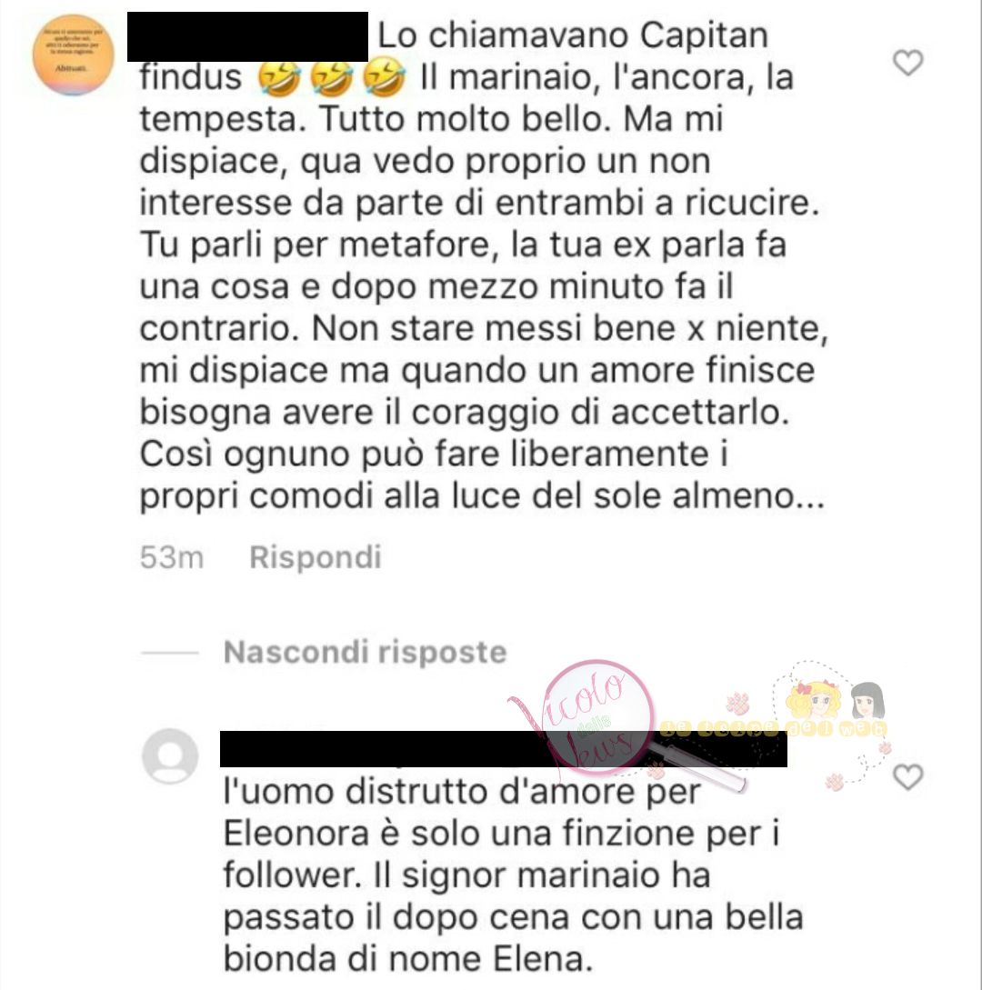Click the yellow "le iene del web" watermark text
Viewport: 982px width, 990px height.
coord(774,729)
